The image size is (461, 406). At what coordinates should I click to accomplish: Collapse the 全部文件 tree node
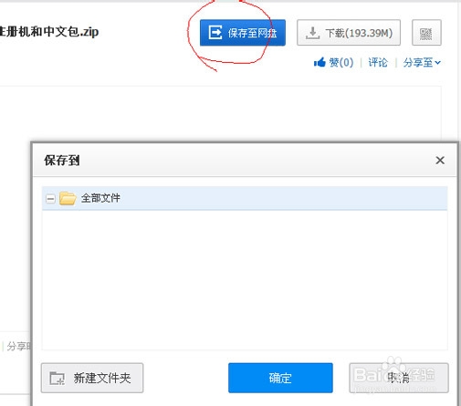[x=50, y=199]
